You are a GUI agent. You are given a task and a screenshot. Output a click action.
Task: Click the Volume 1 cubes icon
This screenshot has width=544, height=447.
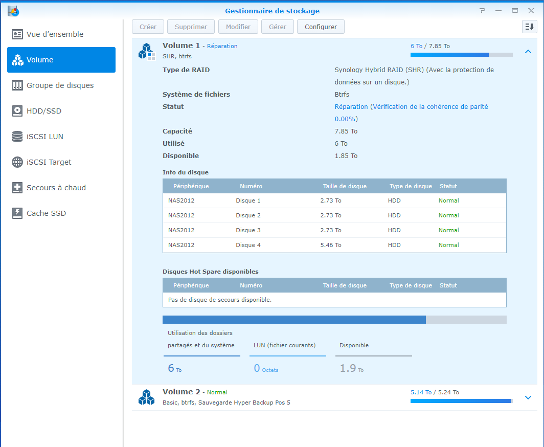click(x=147, y=51)
